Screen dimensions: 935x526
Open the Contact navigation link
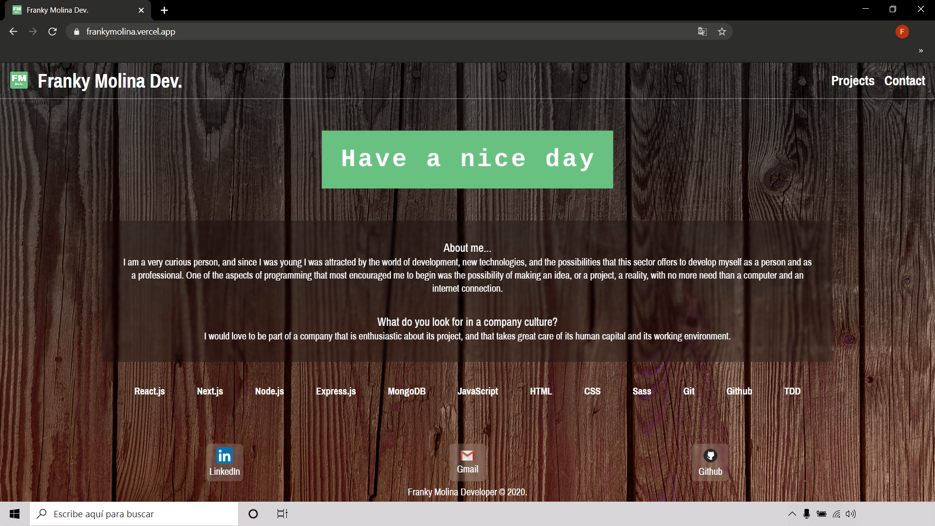click(x=905, y=81)
